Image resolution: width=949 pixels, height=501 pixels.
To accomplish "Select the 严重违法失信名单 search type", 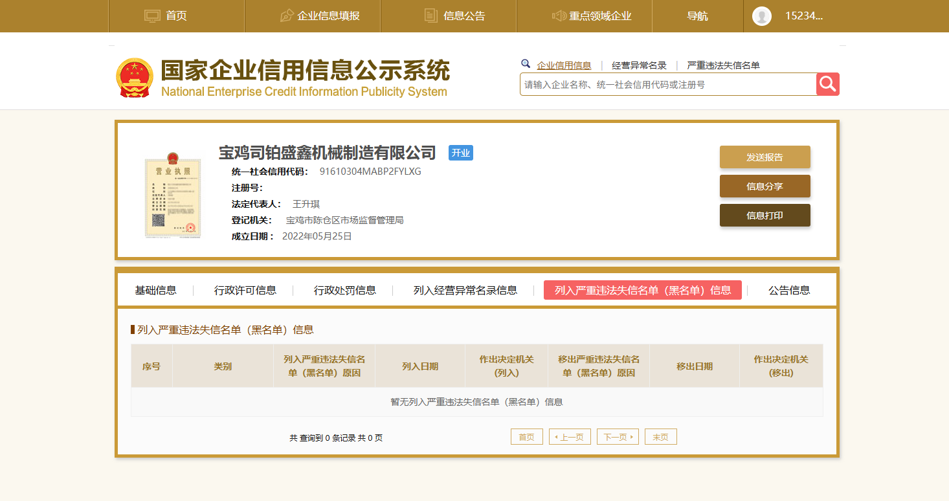I will pyautogui.click(x=723, y=65).
